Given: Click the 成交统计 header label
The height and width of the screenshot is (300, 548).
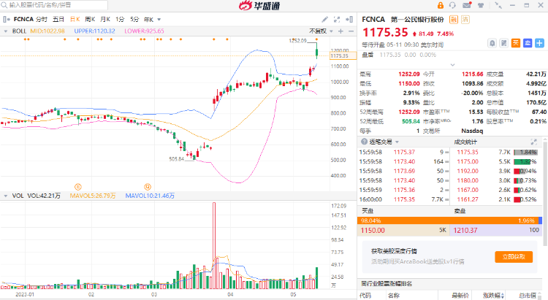Looking at the screenshot, I should click(x=465, y=142).
